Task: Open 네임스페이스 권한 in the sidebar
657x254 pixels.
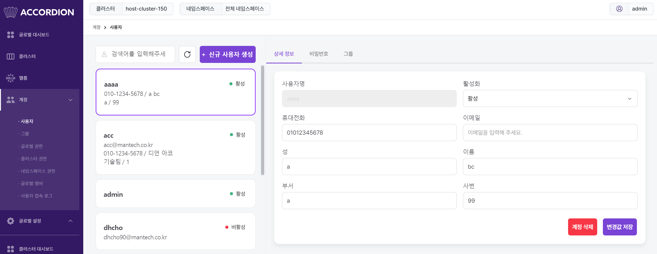Action: [38, 171]
